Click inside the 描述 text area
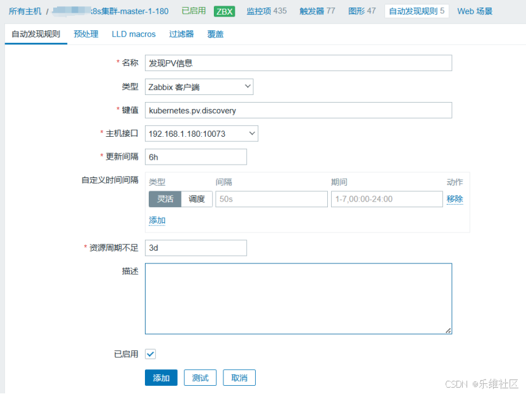This screenshot has width=526, height=394. [298, 299]
